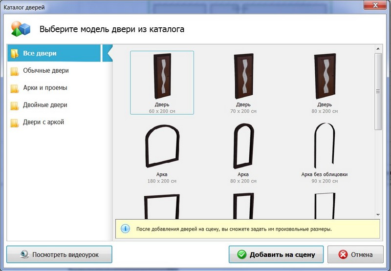The height and width of the screenshot is (271, 391).
Task: Open the Двойные двери category
Action: click(45, 105)
